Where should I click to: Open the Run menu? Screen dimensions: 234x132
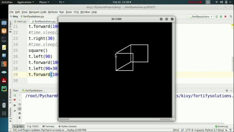[x=61, y=12]
